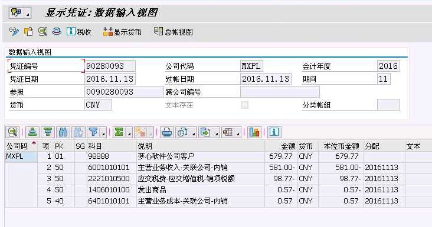Click account cell 2221010500

(112, 179)
